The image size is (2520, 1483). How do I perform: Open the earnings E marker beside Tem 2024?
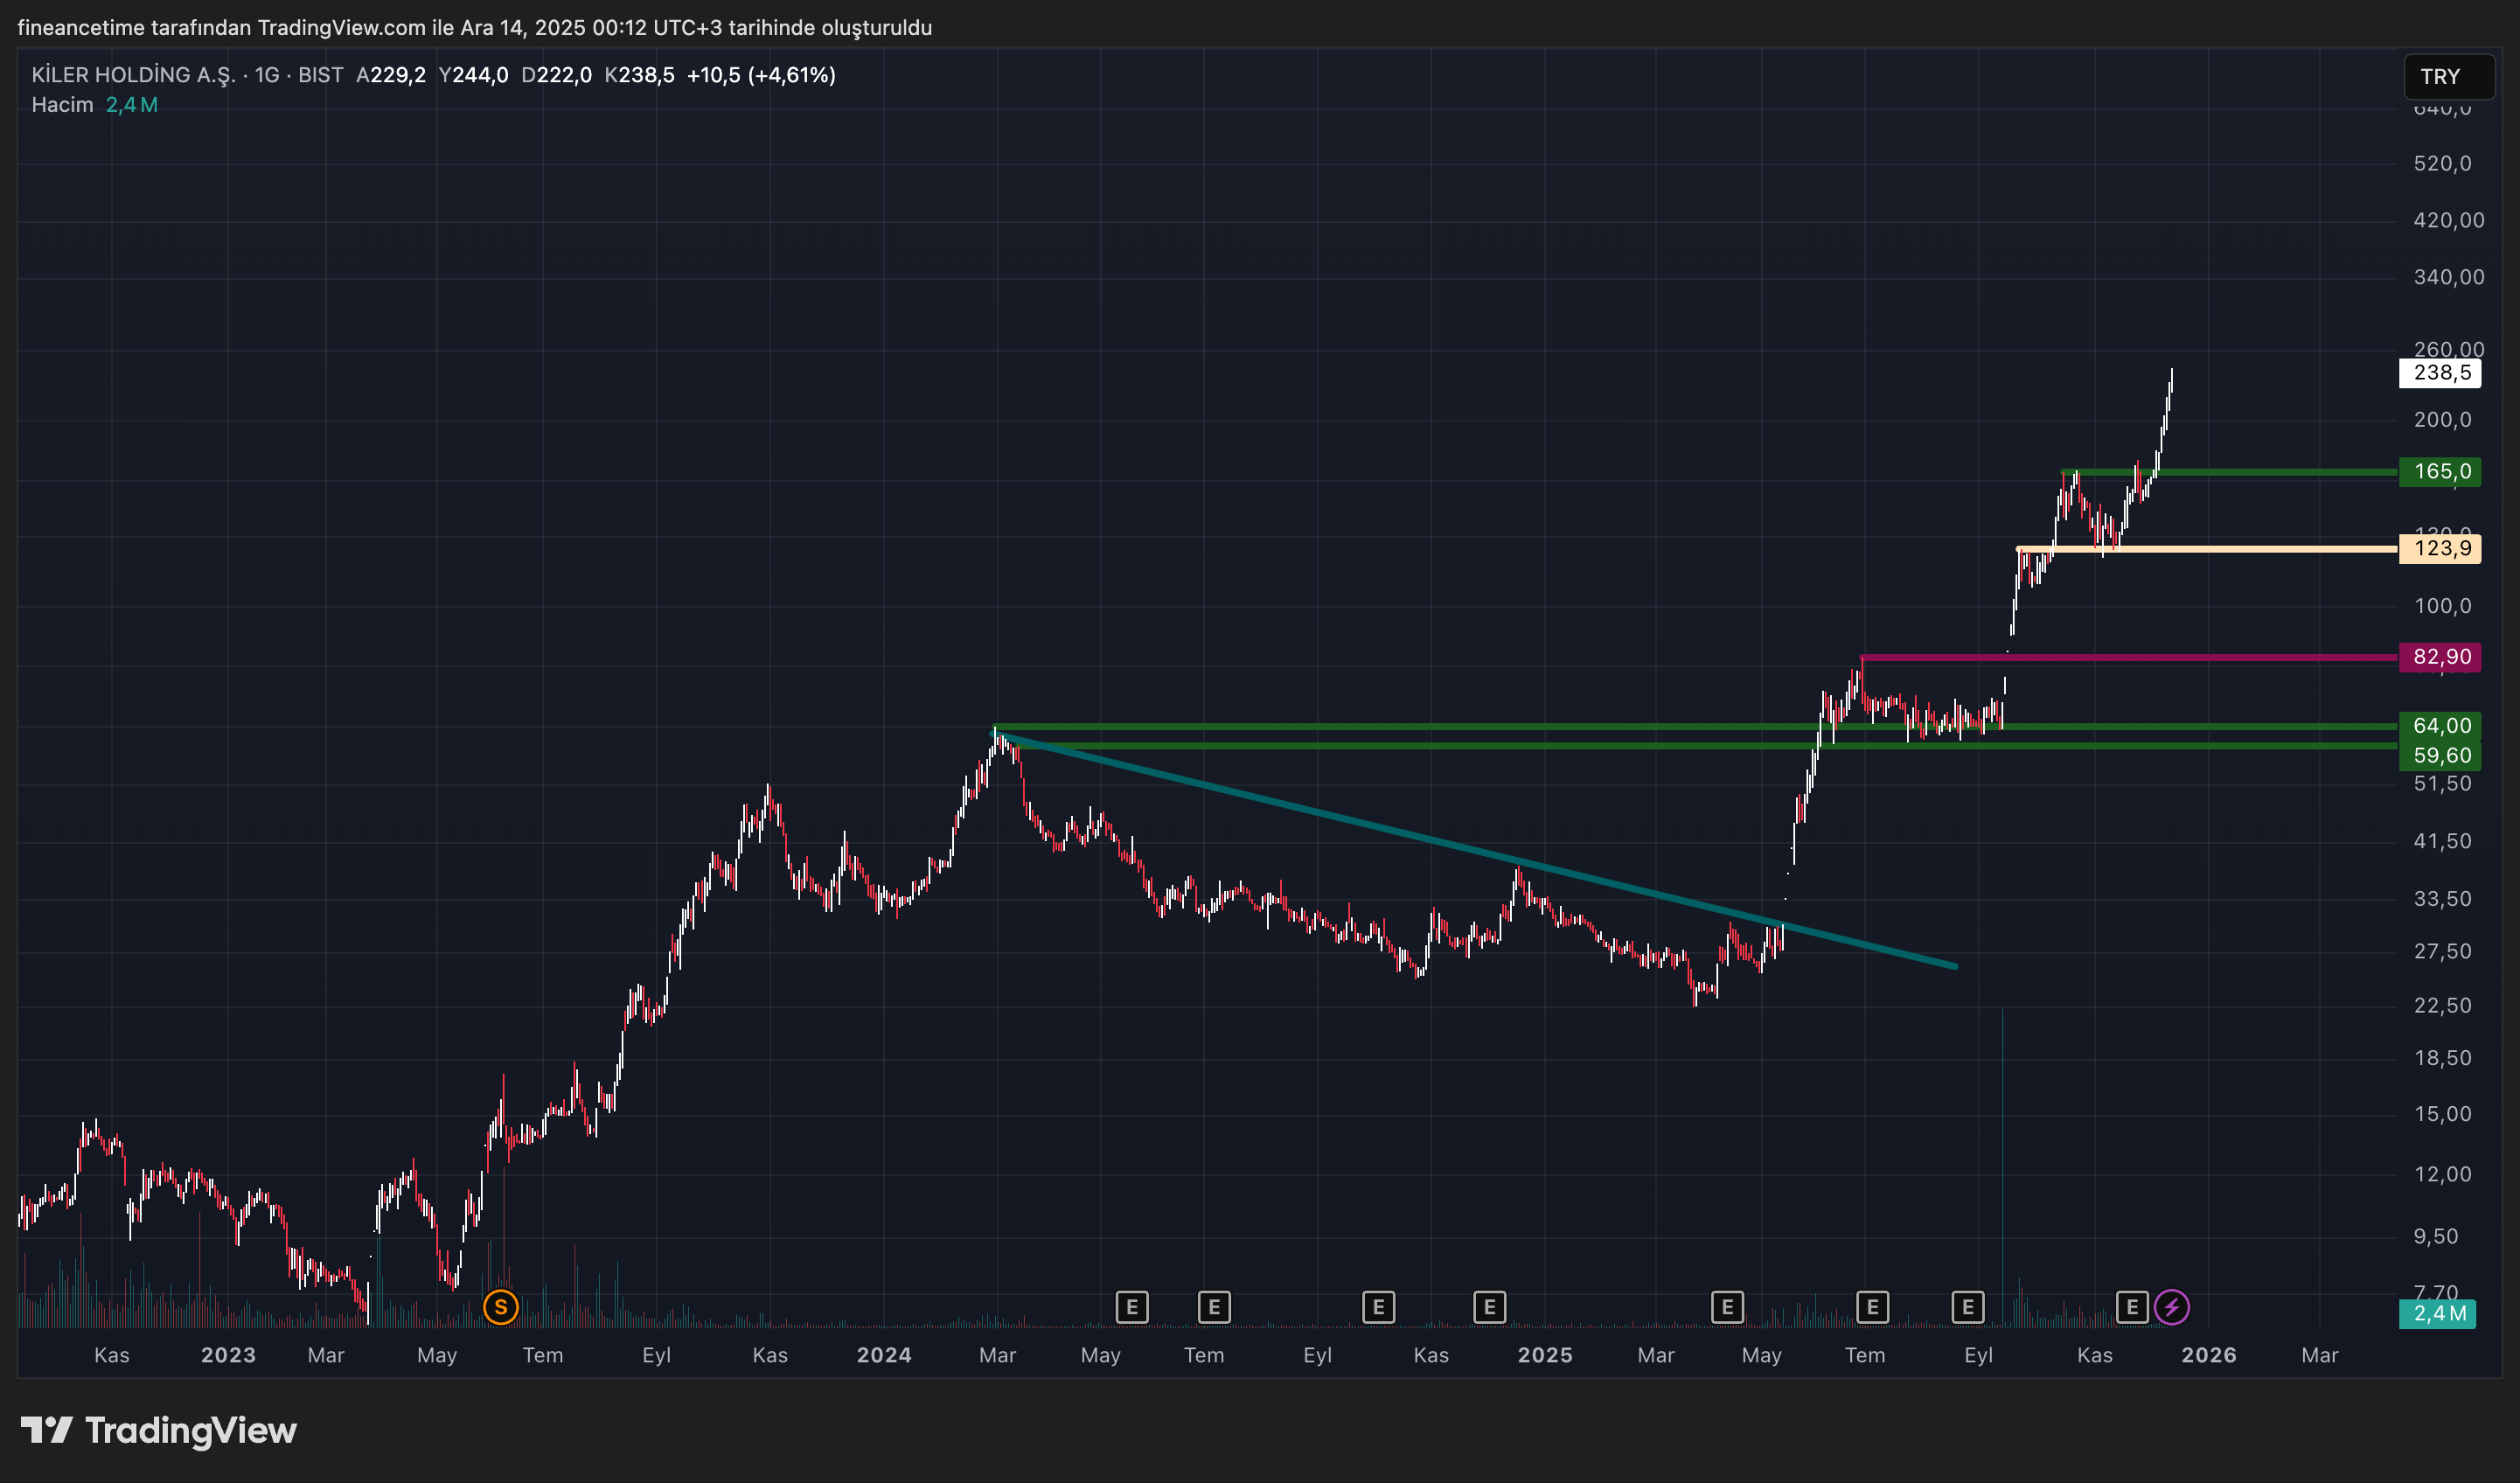coord(1213,1306)
